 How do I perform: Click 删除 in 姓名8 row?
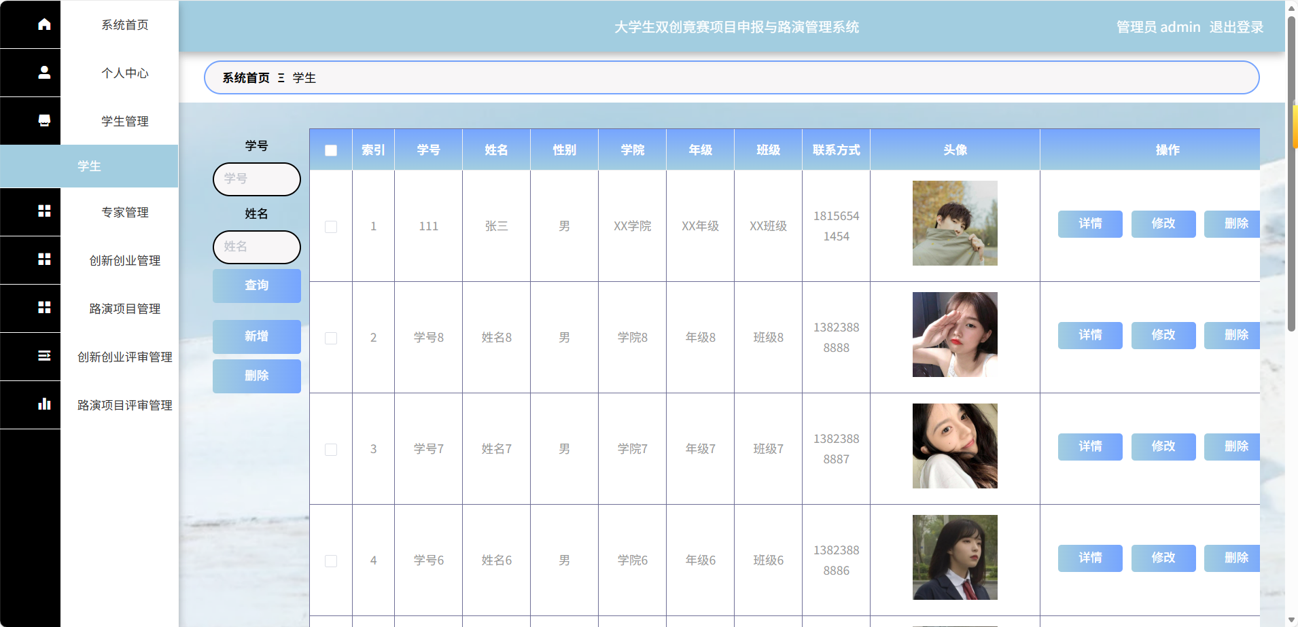coord(1233,335)
